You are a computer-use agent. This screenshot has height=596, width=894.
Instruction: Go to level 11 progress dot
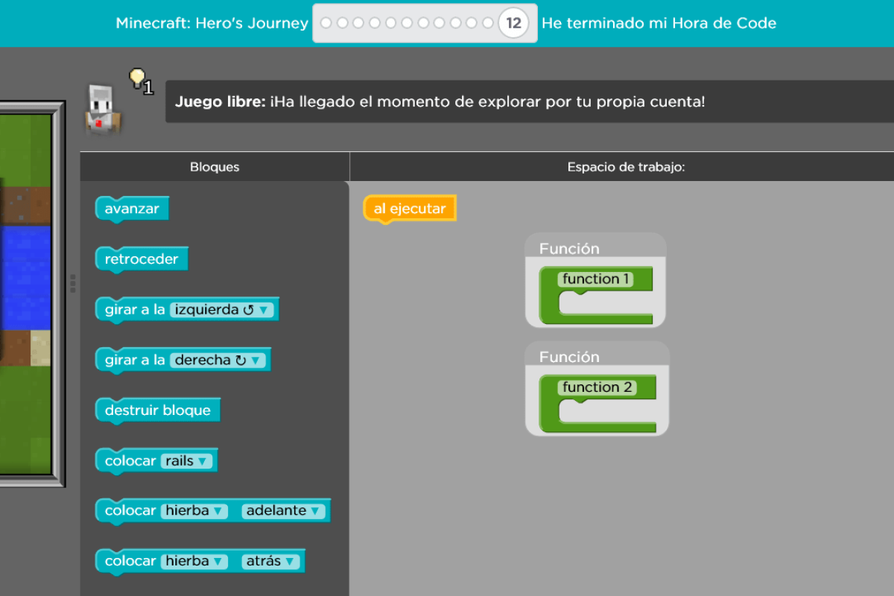tap(488, 23)
